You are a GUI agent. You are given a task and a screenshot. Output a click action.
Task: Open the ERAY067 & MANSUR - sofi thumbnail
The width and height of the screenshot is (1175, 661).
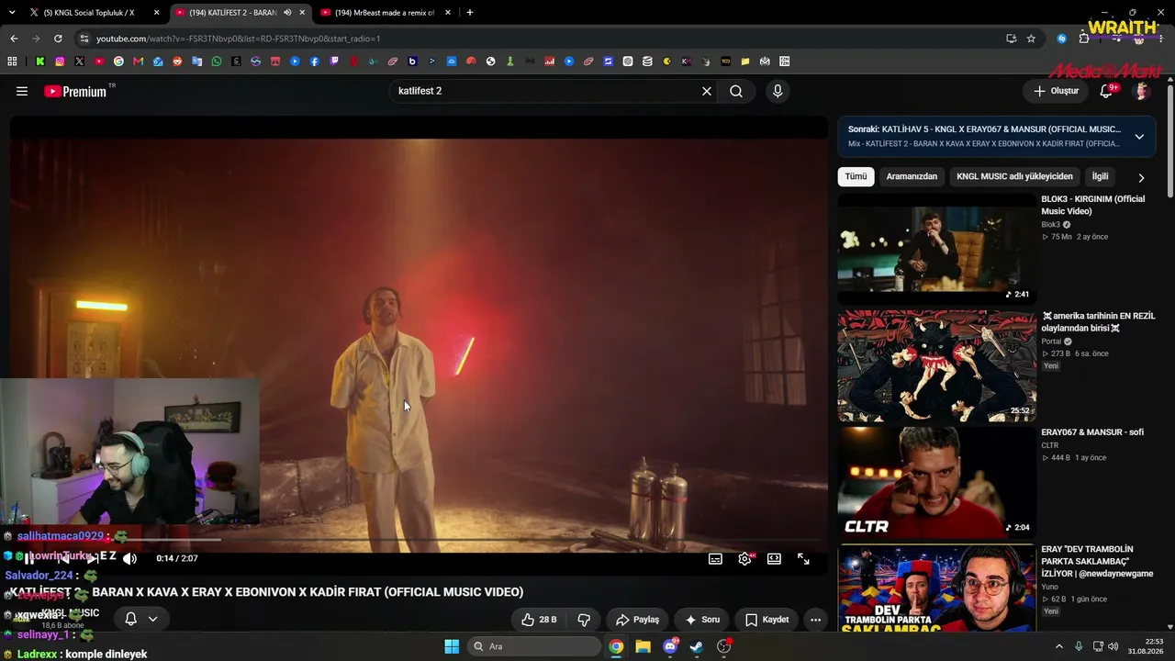pos(936,482)
